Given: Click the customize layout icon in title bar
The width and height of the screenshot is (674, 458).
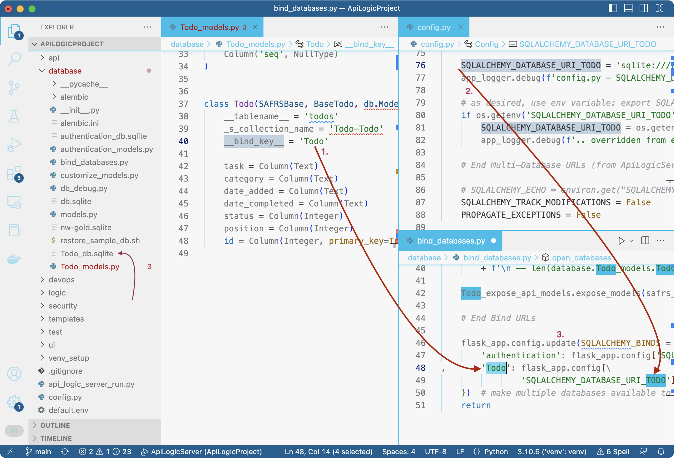Looking at the screenshot, I should (x=659, y=8).
